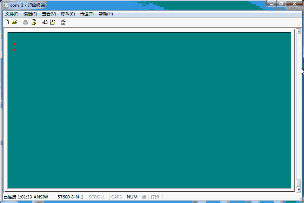
Task: Click the Disconnect toolbar icon
Action: [x=34, y=22]
